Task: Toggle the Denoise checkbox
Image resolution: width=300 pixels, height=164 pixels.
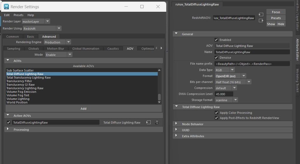Action: pyautogui.click(x=216, y=58)
